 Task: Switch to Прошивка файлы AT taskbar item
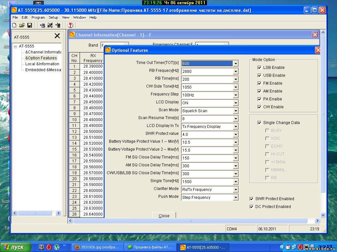tap(150, 247)
